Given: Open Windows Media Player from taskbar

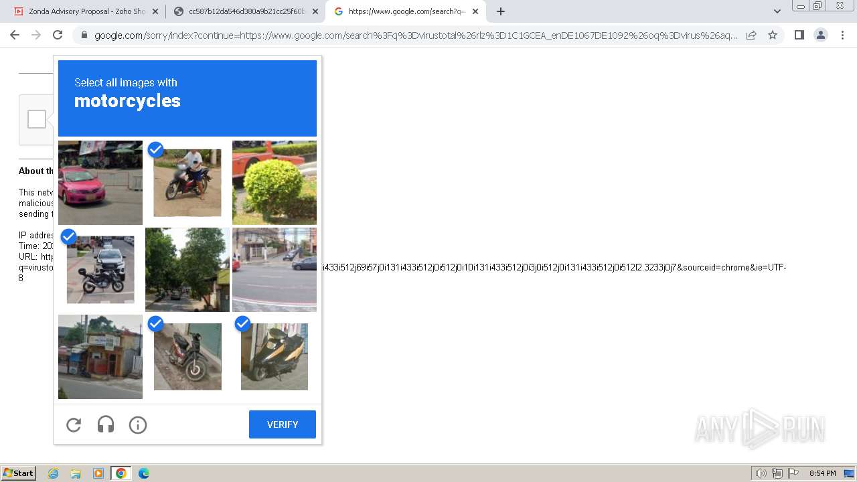Looking at the screenshot, I should tap(98, 473).
